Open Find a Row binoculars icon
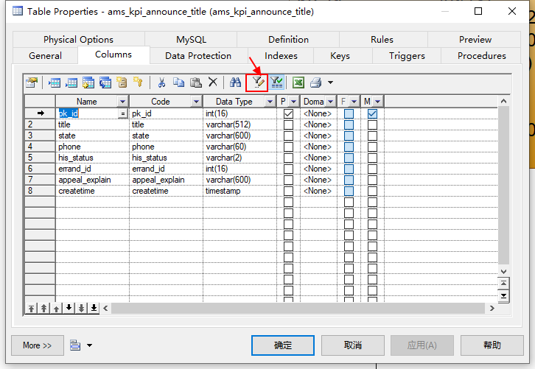535x369 pixels. coord(235,82)
